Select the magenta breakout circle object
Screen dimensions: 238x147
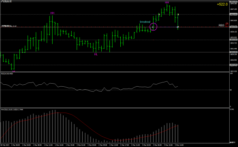[153, 27]
